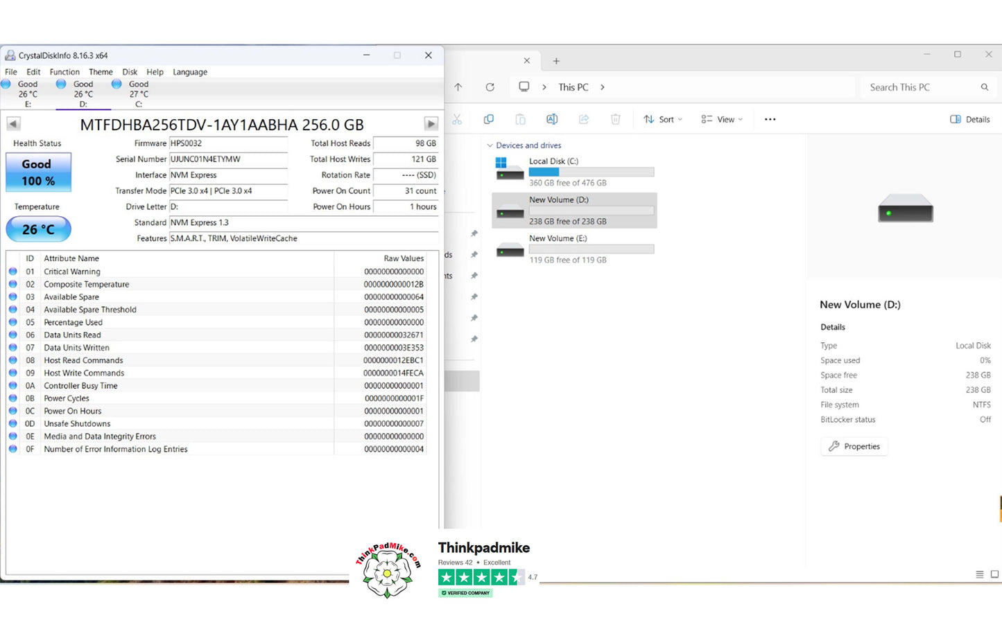1002x629 pixels.
Task: Click the Delete trash icon
Action: click(x=616, y=119)
